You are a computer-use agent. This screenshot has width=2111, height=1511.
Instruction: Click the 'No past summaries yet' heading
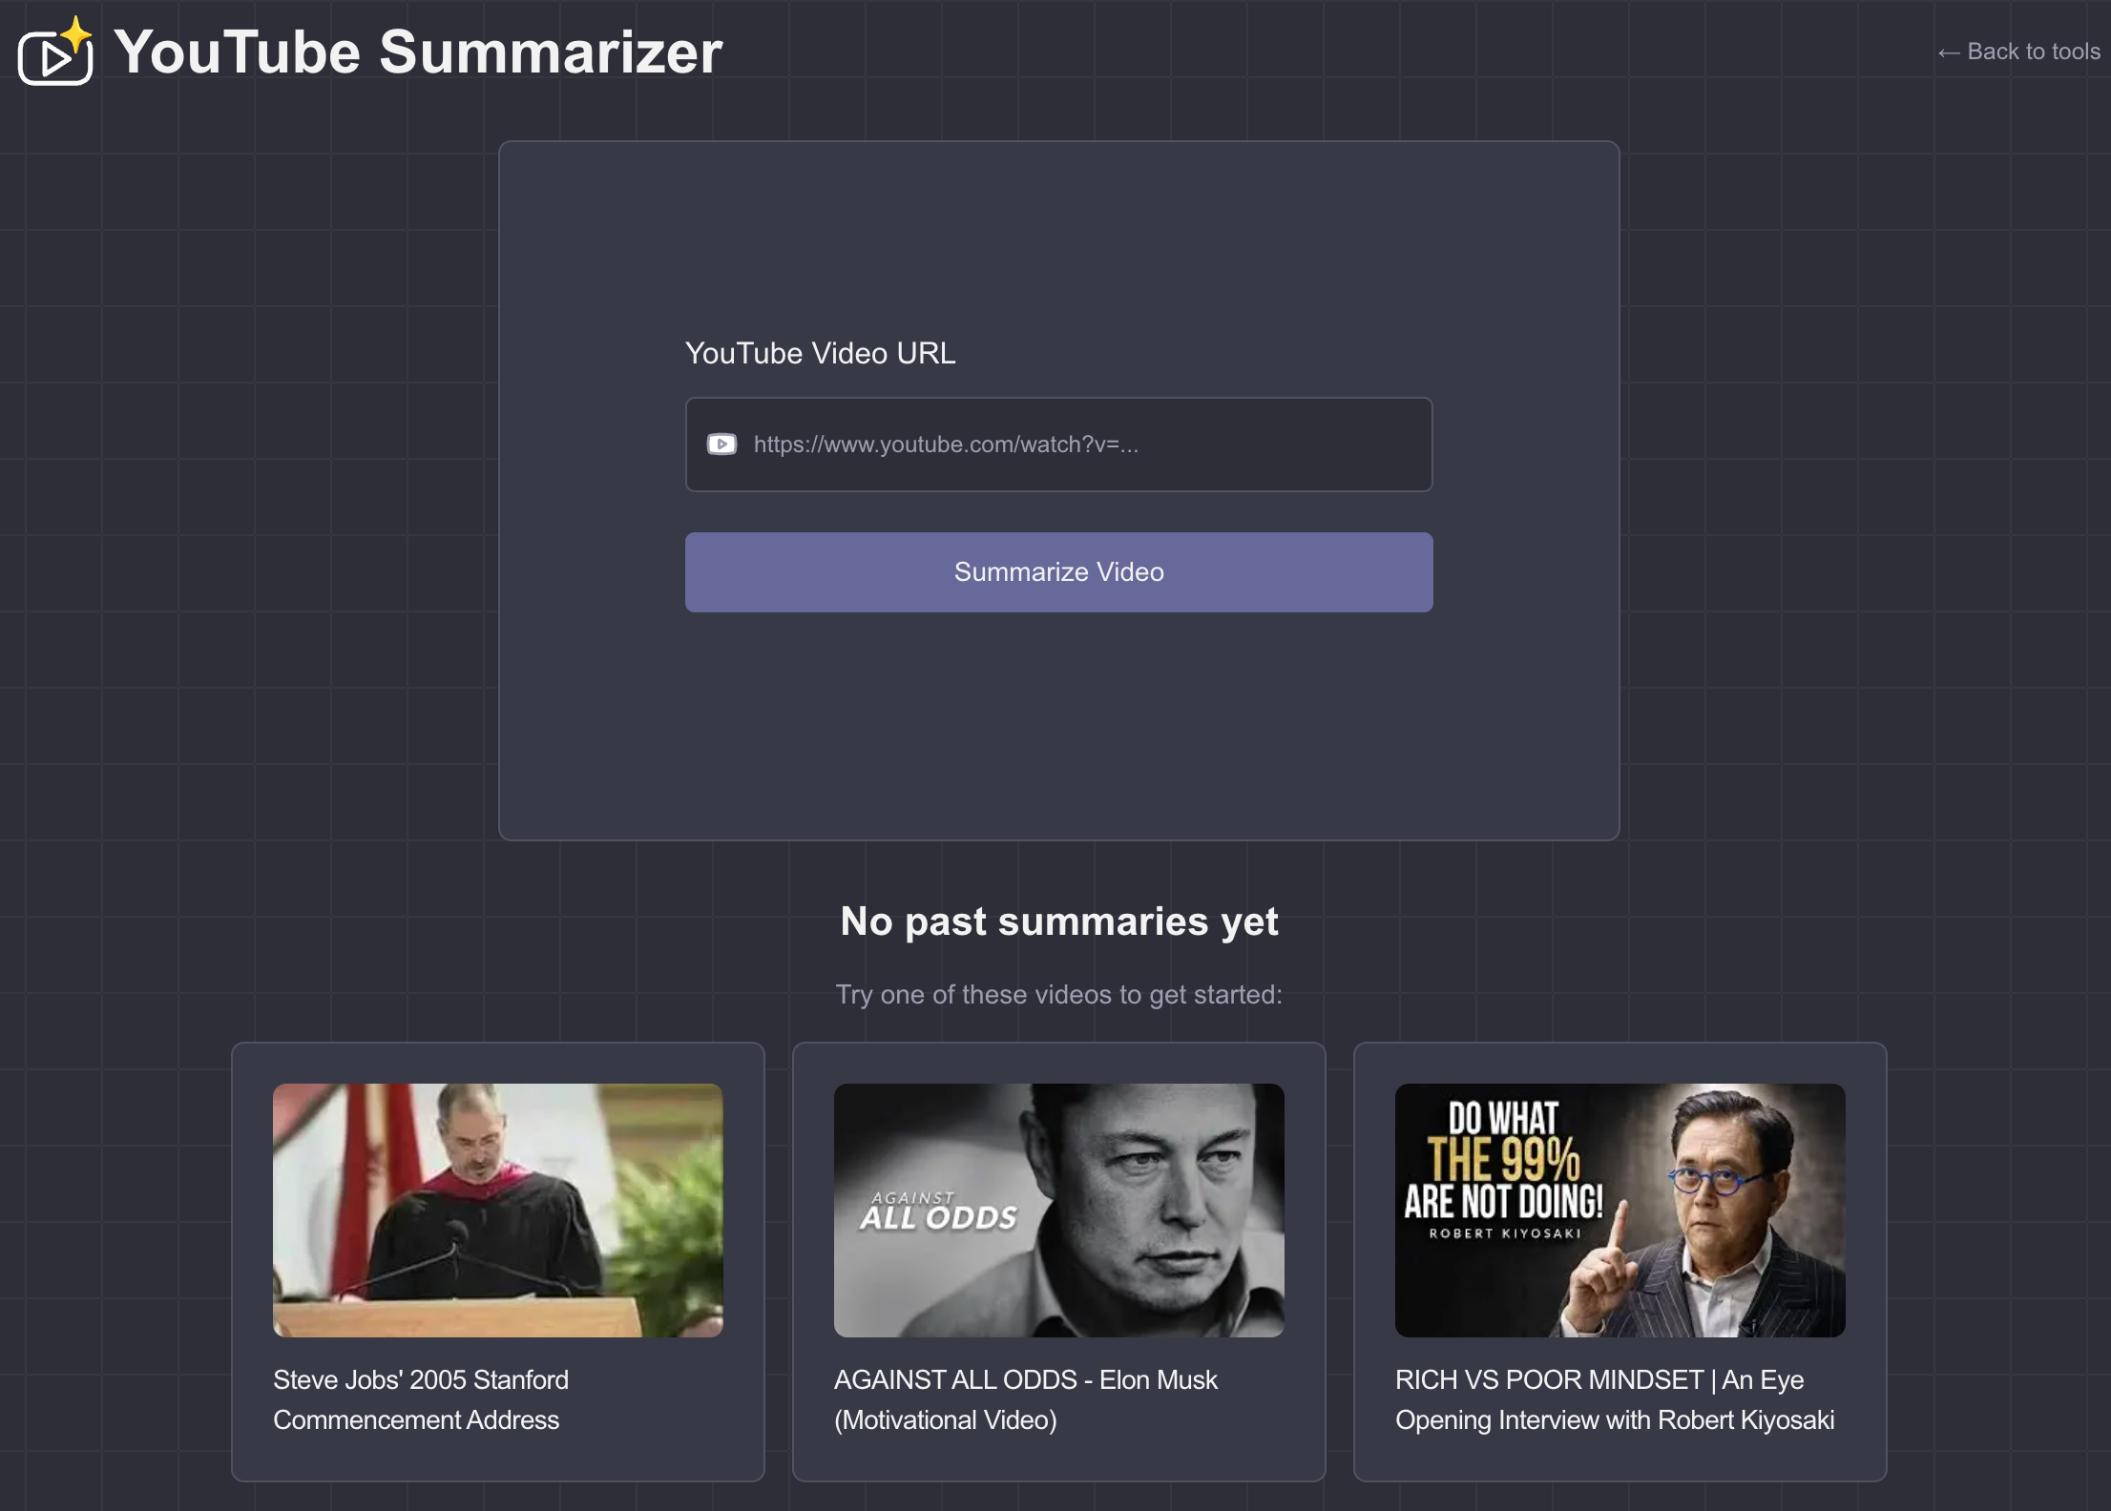click(1058, 921)
